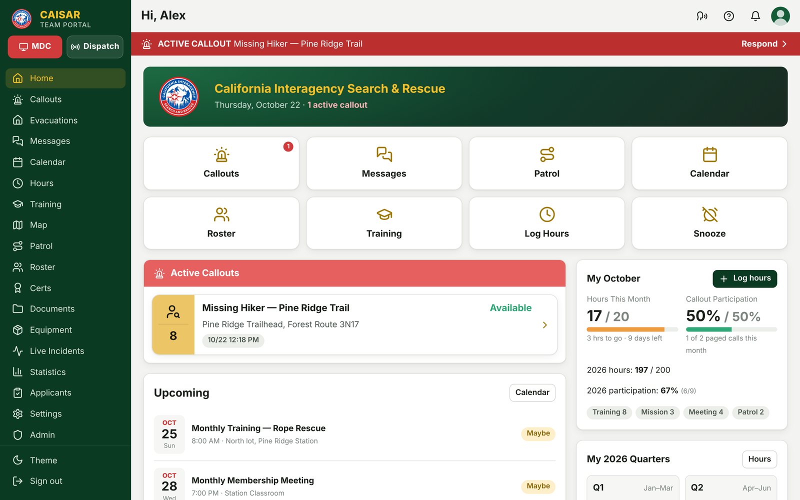
Task: Click Respond on the active callout banner
Action: (x=764, y=44)
